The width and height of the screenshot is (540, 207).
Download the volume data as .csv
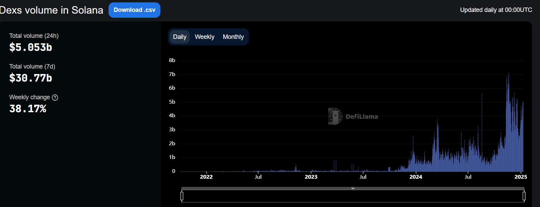[134, 10]
